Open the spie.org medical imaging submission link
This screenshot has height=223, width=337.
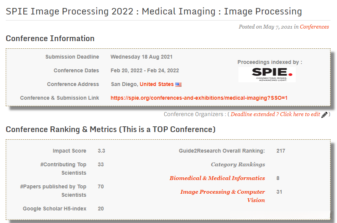pyautogui.click(x=199, y=98)
